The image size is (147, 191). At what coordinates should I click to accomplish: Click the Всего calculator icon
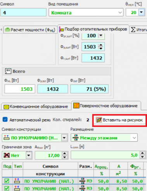pos(8,71)
